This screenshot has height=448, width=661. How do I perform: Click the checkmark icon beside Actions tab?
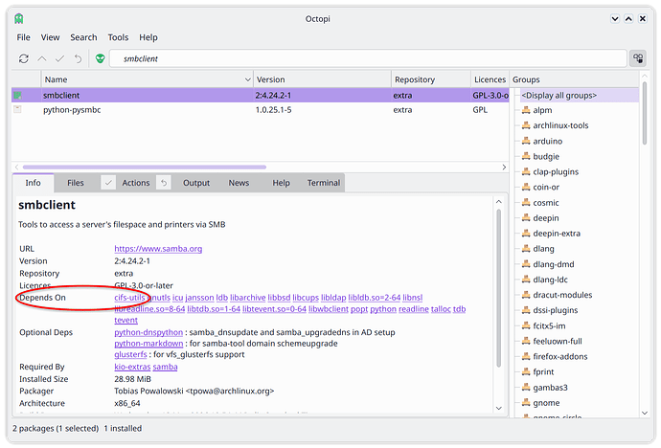[x=108, y=183]
